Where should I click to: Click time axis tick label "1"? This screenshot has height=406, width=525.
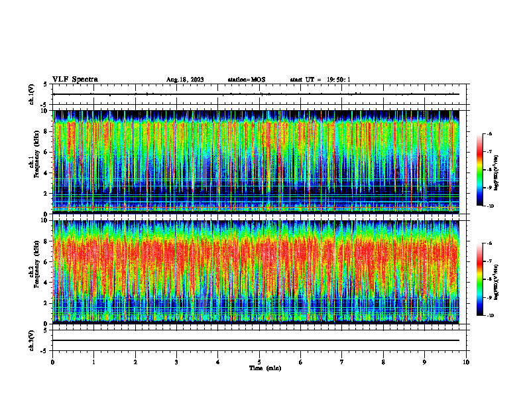93,362
